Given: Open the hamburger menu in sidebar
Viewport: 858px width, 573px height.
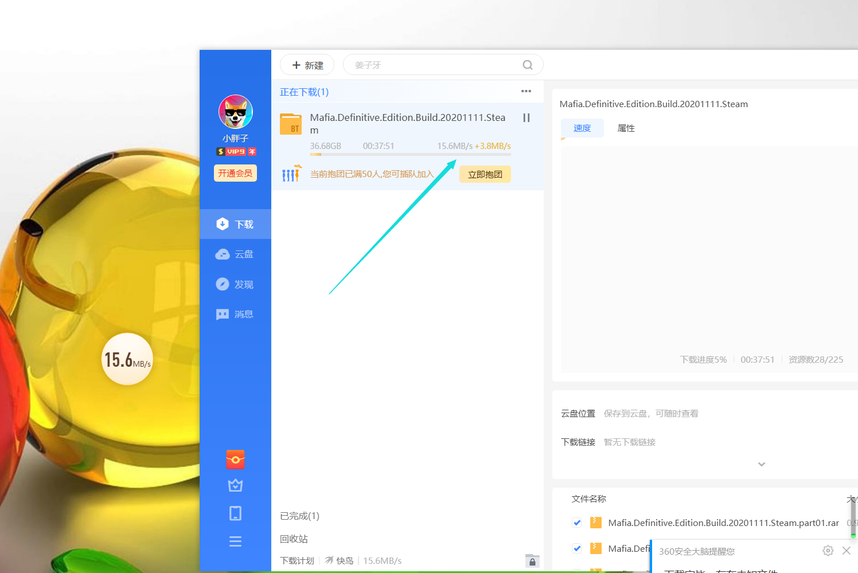Looking at the screenshot, I should [x=235, y=541].
